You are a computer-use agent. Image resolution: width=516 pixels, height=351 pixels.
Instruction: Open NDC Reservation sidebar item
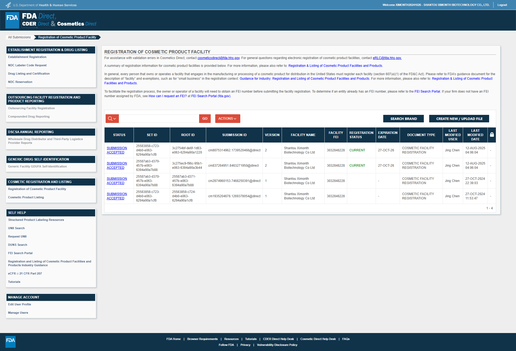coord(20,82)
